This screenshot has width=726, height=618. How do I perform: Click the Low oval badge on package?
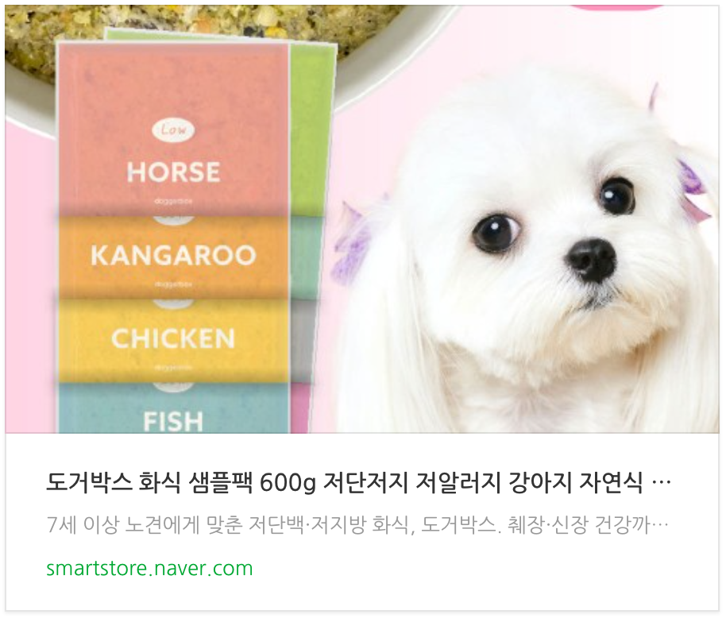[173, 130]
